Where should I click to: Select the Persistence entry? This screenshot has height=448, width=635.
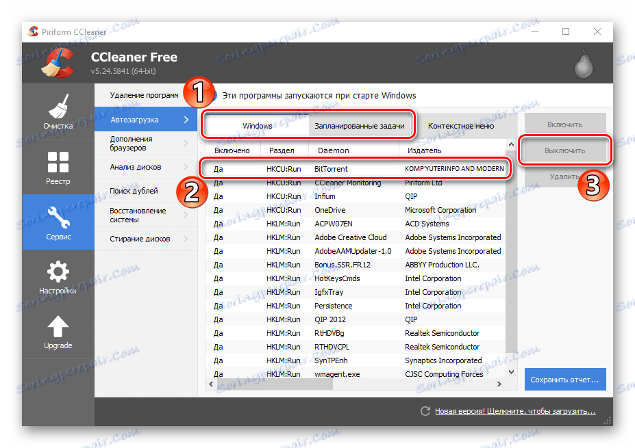(x=356, y=306)
